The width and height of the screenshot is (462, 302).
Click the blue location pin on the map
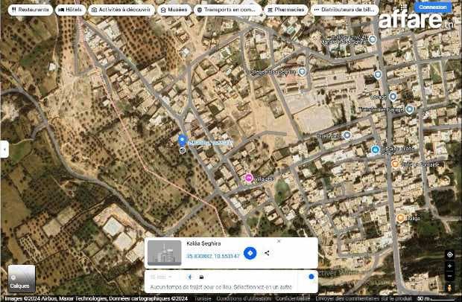(182, 139)
